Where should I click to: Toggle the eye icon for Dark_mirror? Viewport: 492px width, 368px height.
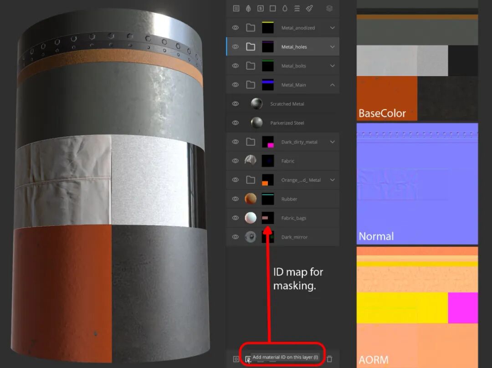pos(236,237)
